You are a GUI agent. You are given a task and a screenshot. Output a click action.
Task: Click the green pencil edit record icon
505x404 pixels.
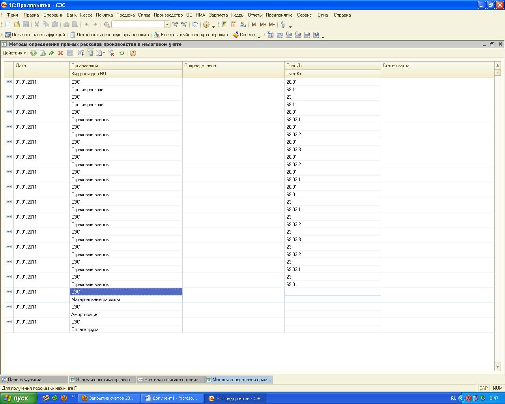[51, 53]
